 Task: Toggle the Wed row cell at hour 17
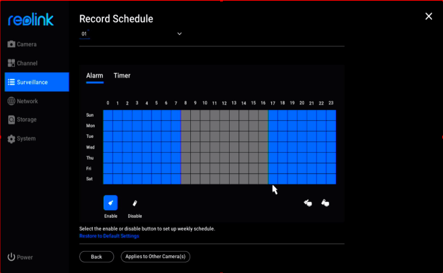(273, 147)
